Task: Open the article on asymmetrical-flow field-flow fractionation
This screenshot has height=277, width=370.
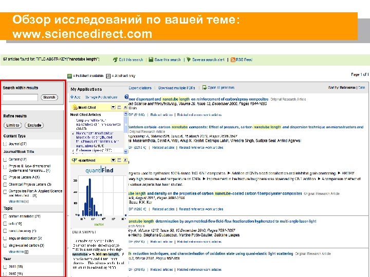Action: coord(223,221)
